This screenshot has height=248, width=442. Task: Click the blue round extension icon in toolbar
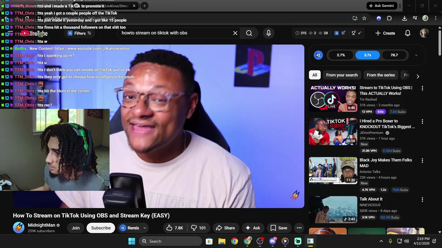(x=379, y=18)
